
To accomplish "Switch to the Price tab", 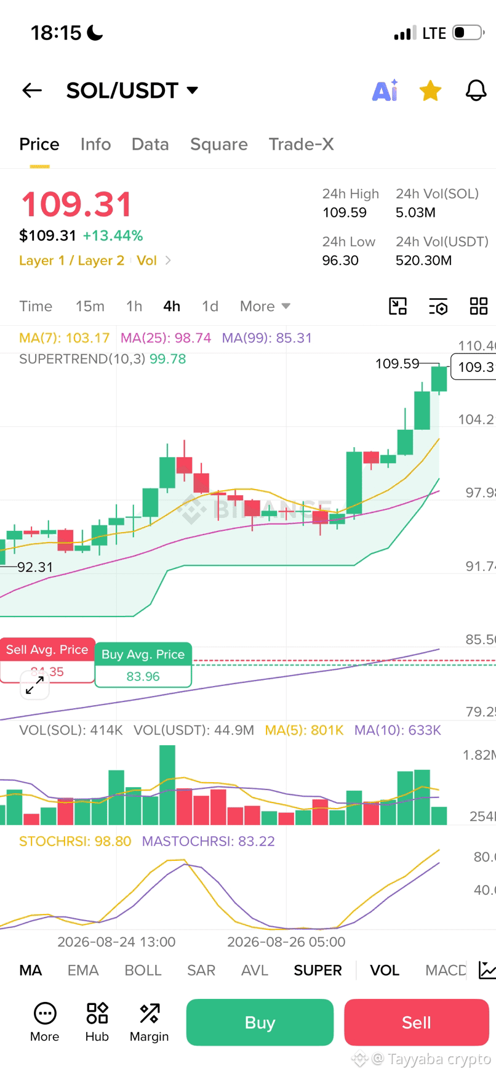I will click(39, 144).
